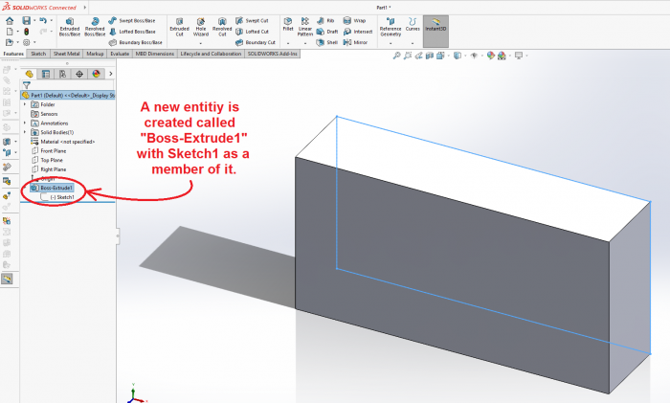The height and width of the screenshot is (403, 670).
Task: Click the Fillet tool icon
Action: pyautogui.click(x=288, y=26)
